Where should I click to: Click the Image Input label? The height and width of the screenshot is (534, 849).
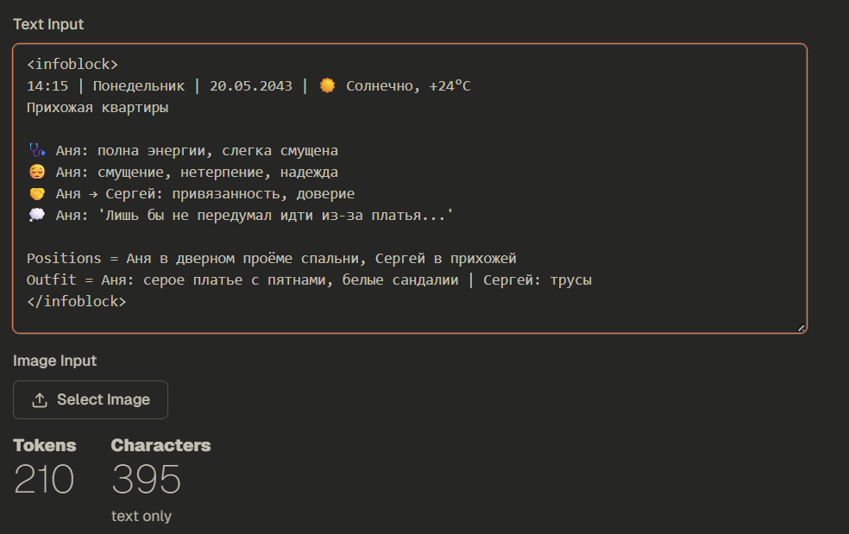point(54,361)
